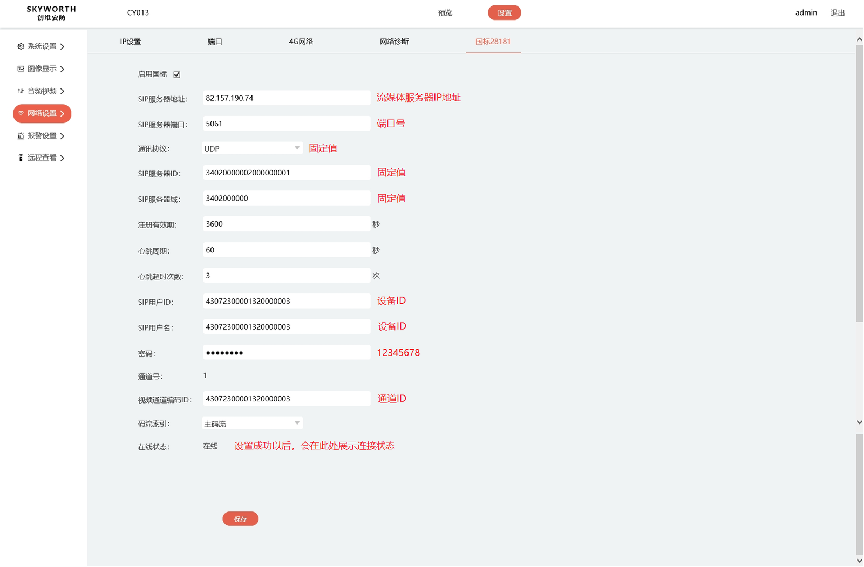Click the image display picture icon

tap(21, 69)
